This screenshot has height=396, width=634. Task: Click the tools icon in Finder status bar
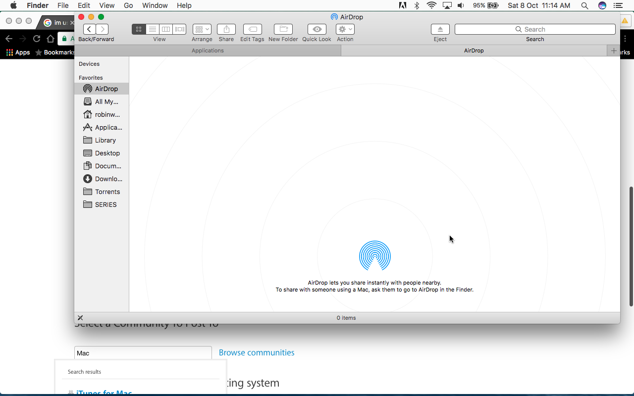pos(80,318)
